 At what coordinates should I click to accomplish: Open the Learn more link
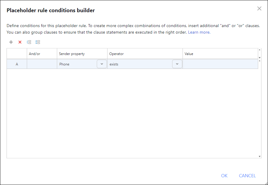pos(198,32)
